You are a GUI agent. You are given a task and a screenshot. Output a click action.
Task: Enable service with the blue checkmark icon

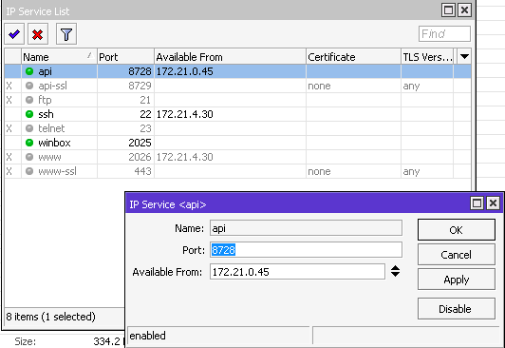14,34
